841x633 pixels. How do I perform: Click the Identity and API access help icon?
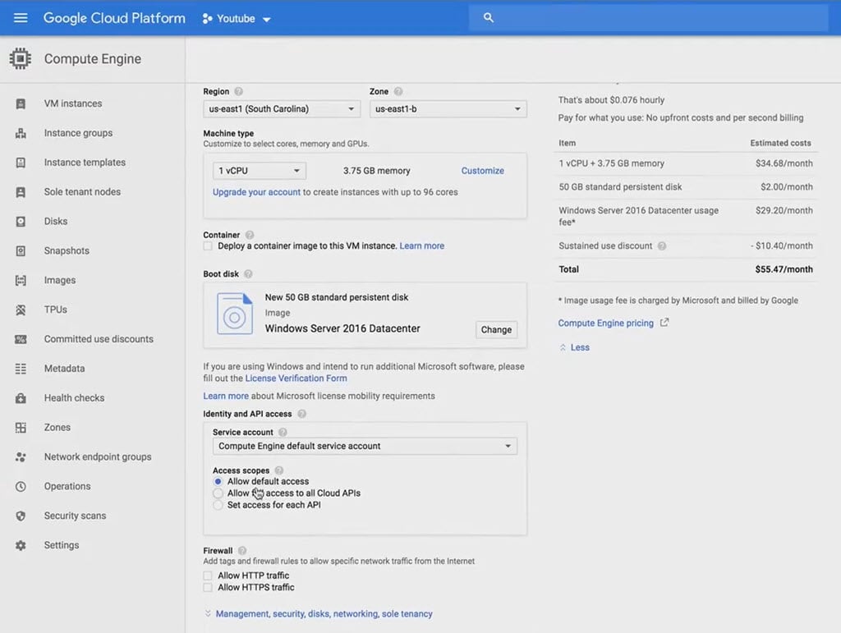[302, 414]
